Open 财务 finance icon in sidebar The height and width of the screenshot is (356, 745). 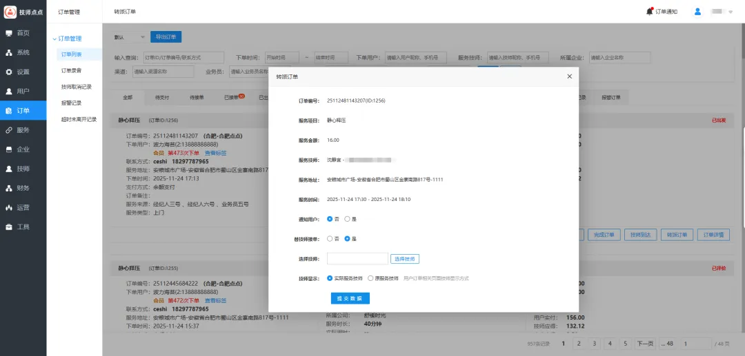coord(9,188)
